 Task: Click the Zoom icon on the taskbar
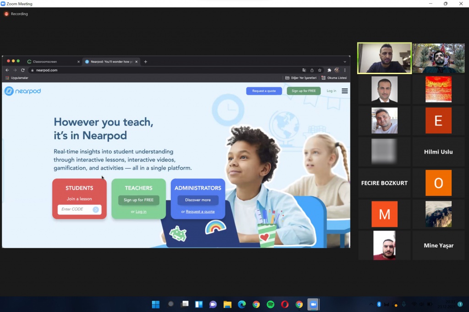coord(313,305)
